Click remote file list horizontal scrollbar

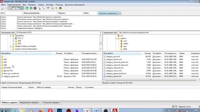(151, 80)
